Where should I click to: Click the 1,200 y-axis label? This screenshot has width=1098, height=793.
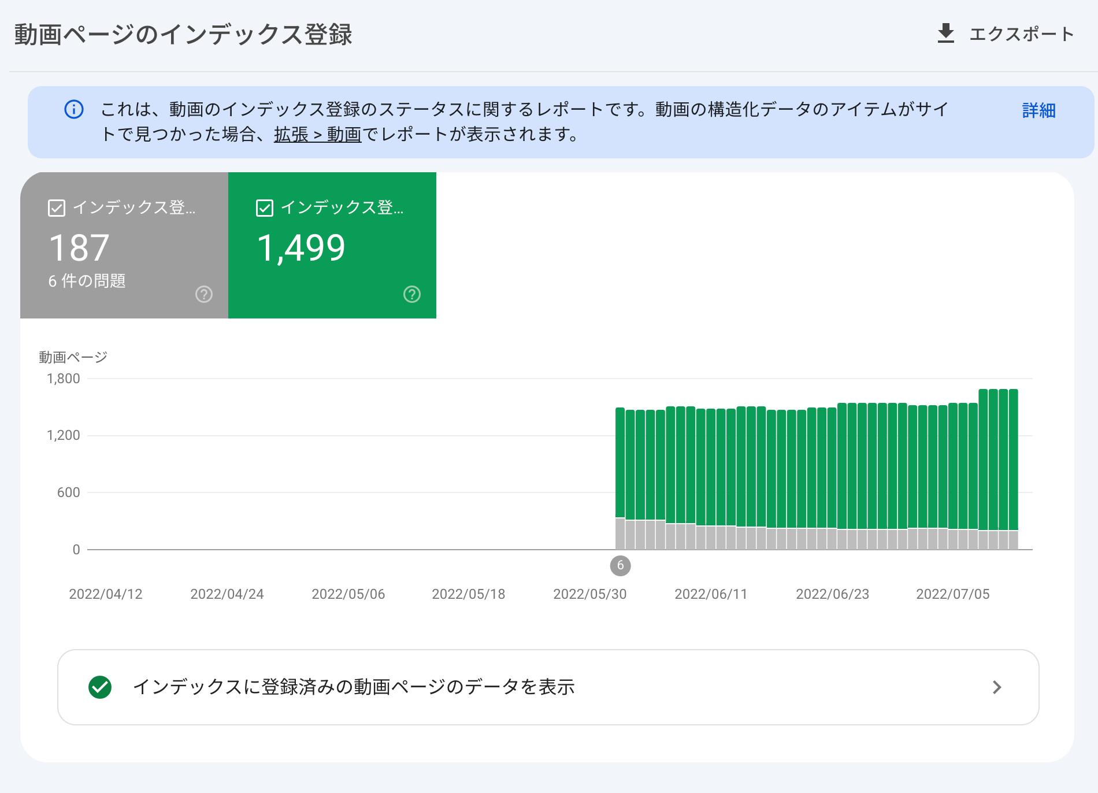pyautogui.click(x=64, y=435)
